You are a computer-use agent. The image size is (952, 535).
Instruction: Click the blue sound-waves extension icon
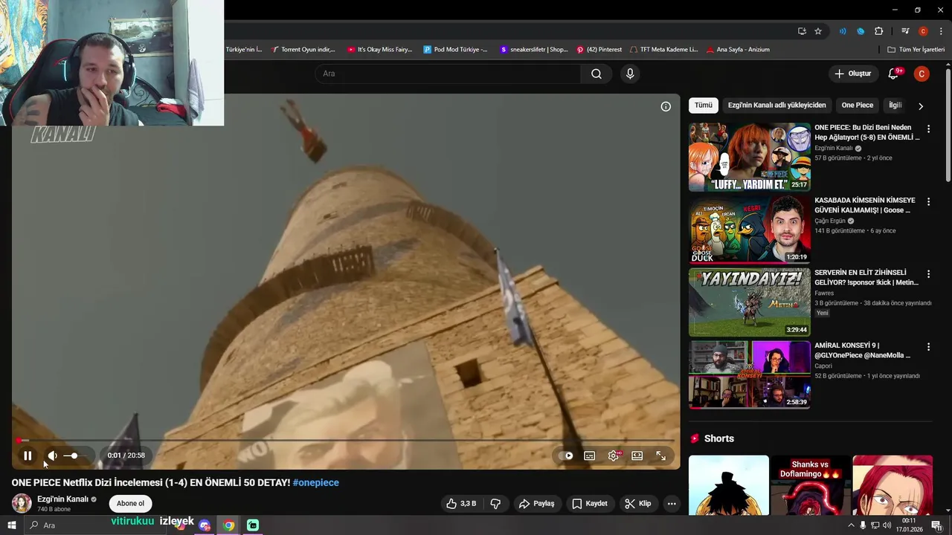coord(843,31)
